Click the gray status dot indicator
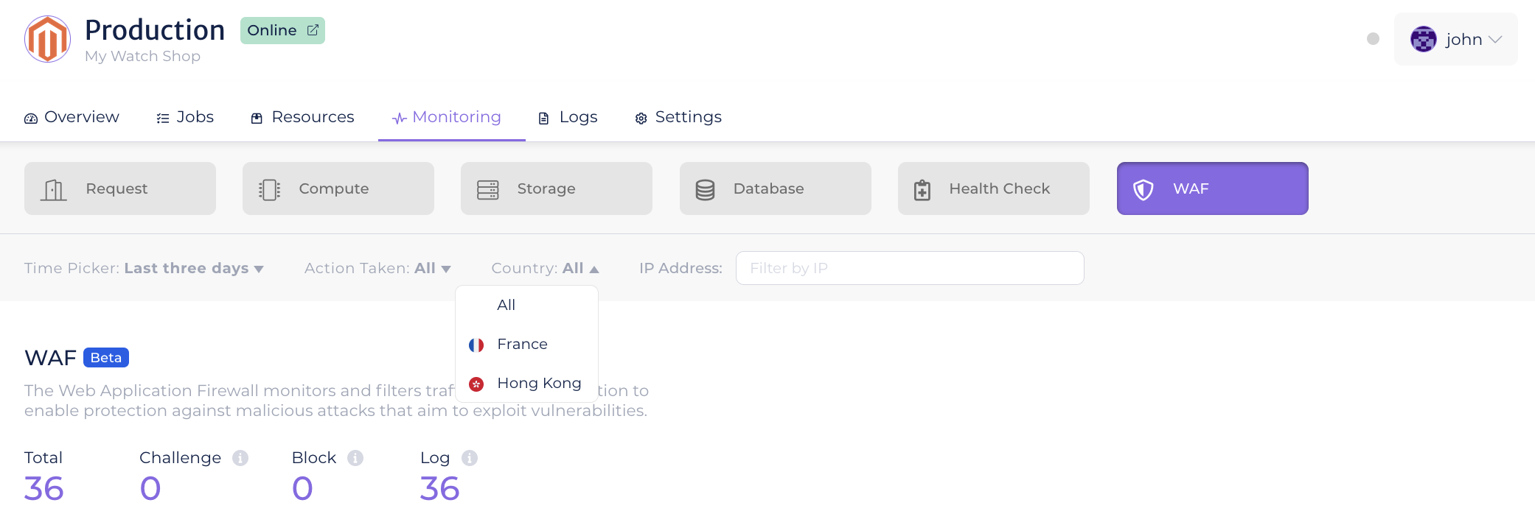Image resolution: width=1535 pixels, height=511 pixels. (1373, 39)
